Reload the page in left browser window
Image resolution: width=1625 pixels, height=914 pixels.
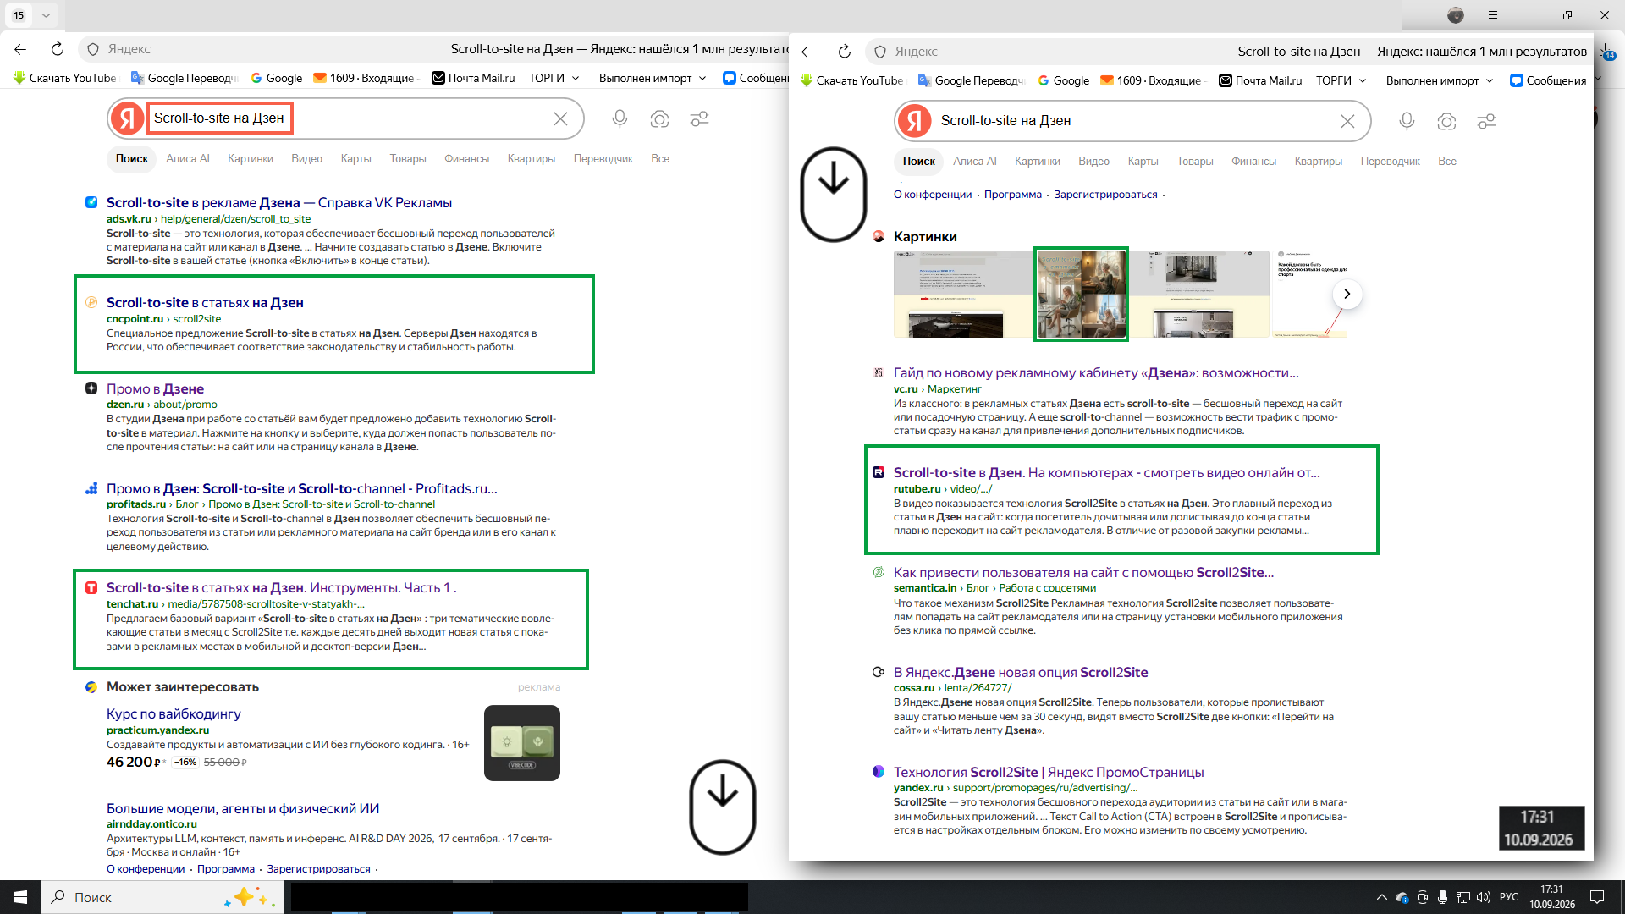[58, 49]
